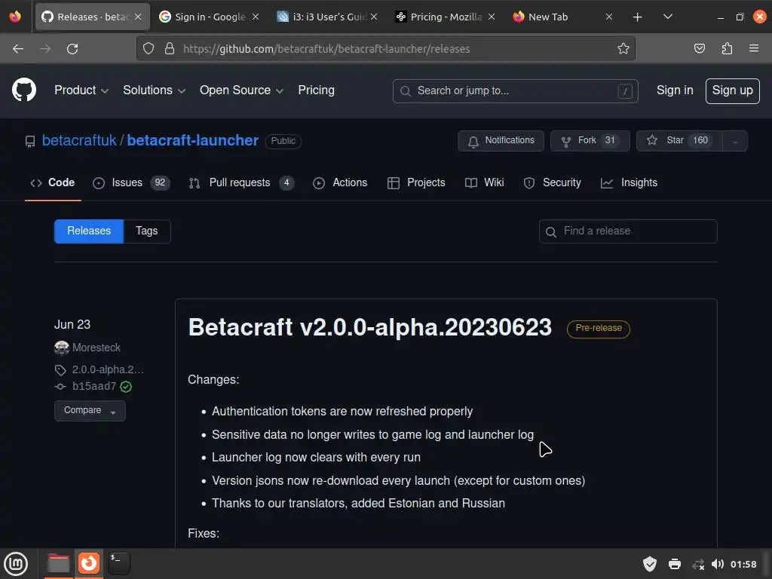Open the Issues tab

click(x=131, y=182)
